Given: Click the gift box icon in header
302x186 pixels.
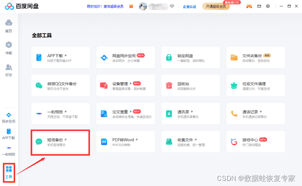Looking at the screenshot, I should click(131, 6).
